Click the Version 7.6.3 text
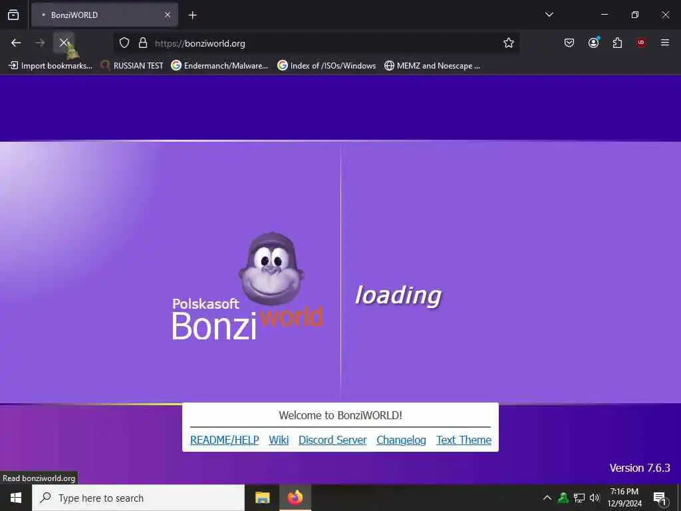Image resolution: width=681 pixels, height=511 pixels. pos(640,468)
